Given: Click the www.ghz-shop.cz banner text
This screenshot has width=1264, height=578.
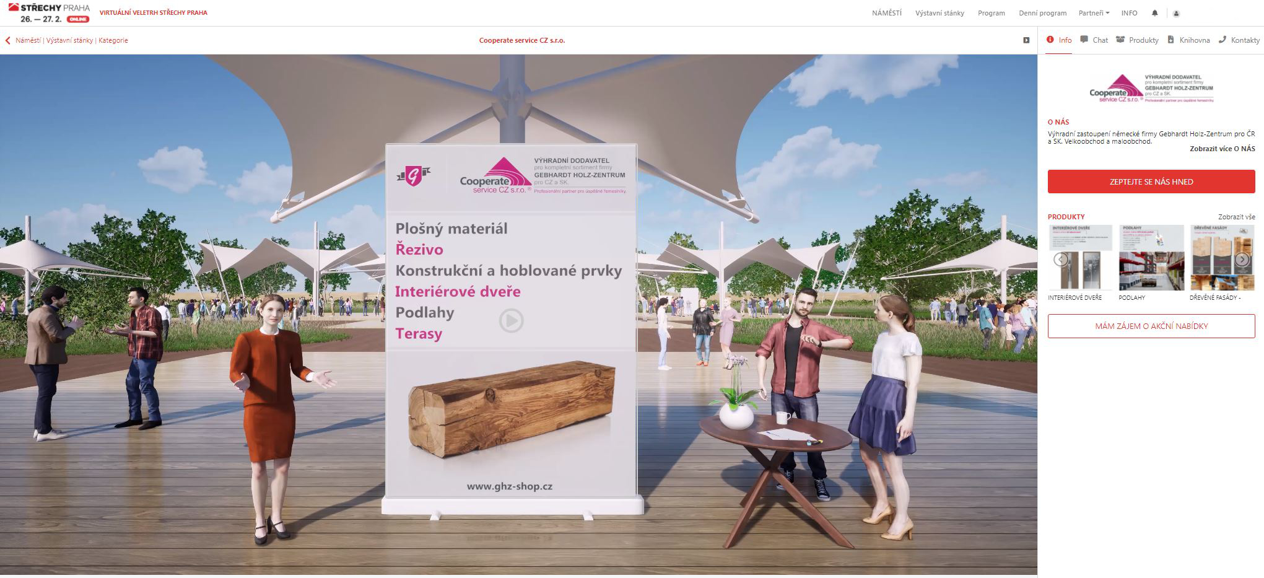Looking at the screenshot, I should 510,486.
